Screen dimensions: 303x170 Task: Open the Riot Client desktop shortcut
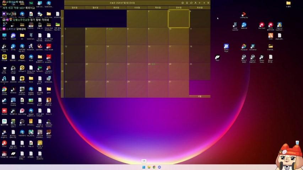tap(262, 25)
